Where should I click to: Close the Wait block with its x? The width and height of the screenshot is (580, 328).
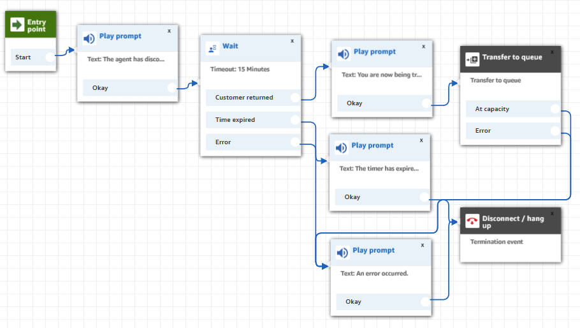pyautogui.click(x=292, y=40)
